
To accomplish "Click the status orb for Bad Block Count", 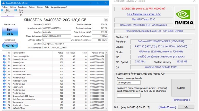I will click(x=4, y=81).
